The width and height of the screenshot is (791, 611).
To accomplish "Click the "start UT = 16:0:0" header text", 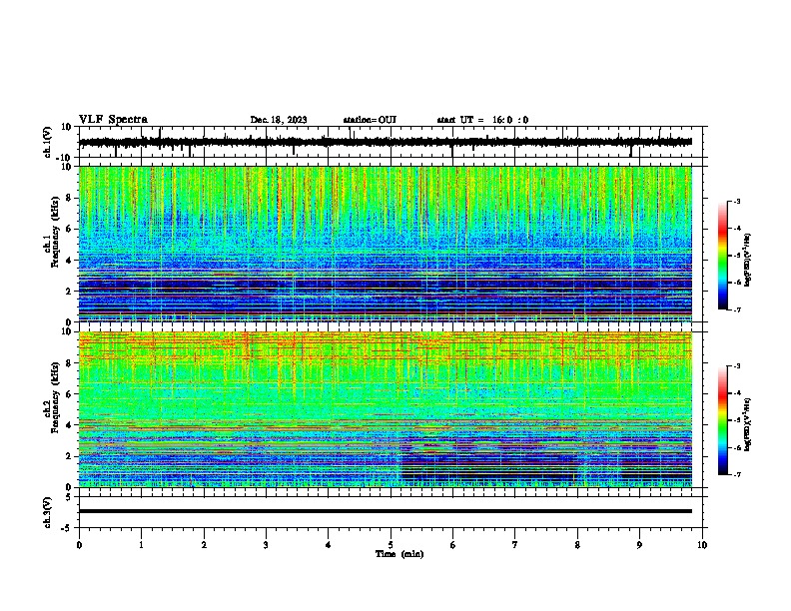I will [x=482, y=120].
